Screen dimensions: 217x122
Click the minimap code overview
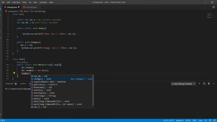tap(210, 15)
